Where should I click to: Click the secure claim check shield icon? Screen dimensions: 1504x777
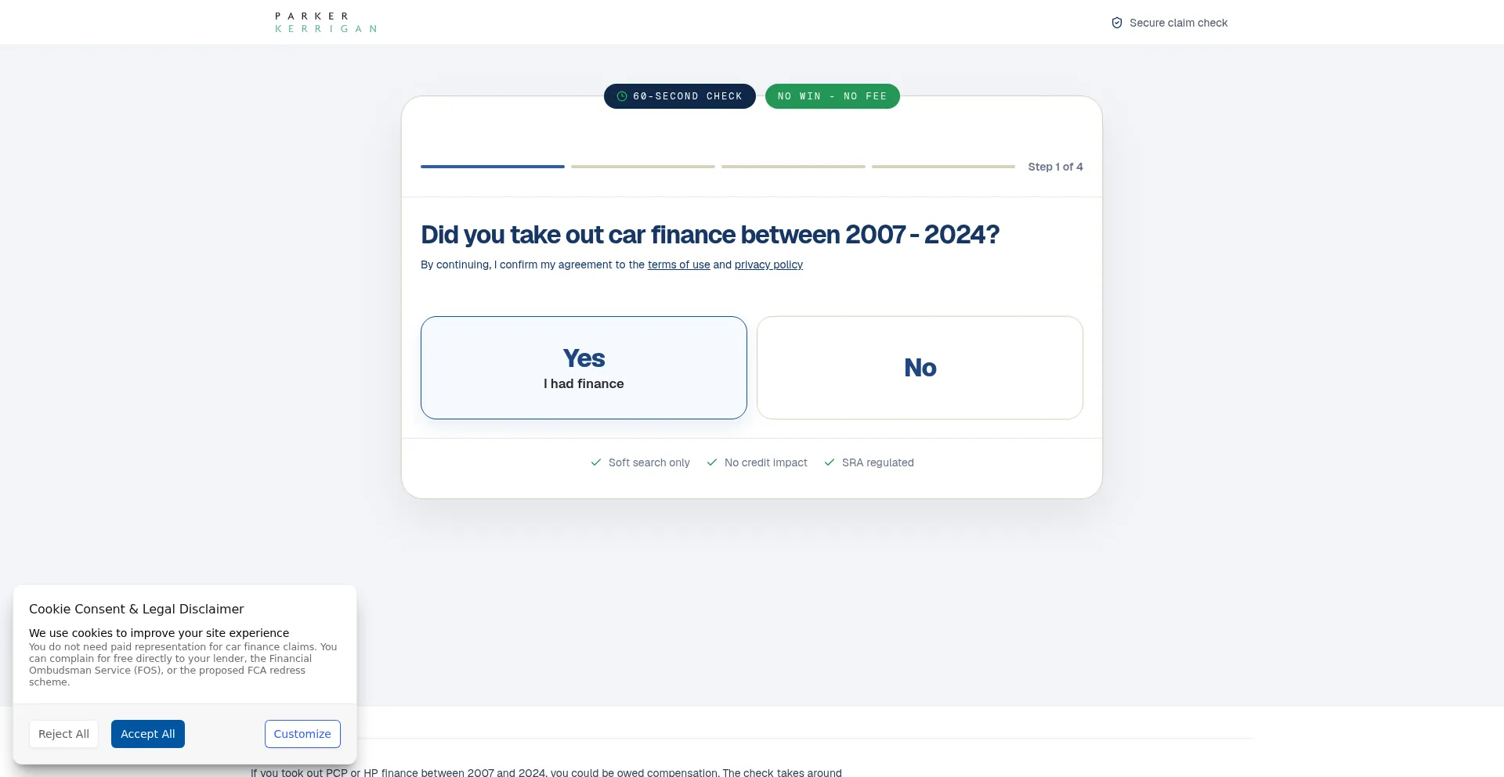pyautogui.click(x=1117, y=23)
